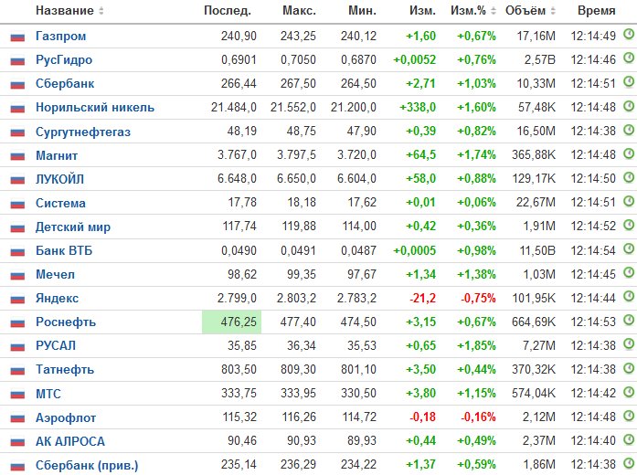Sort by Объём using its sort arrows
The image size is (637, 475).
click(553, 11)
